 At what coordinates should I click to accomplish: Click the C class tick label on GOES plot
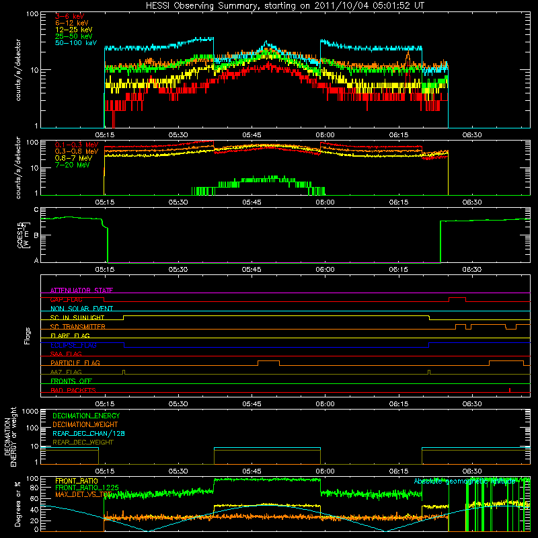[x=36, y=210]
